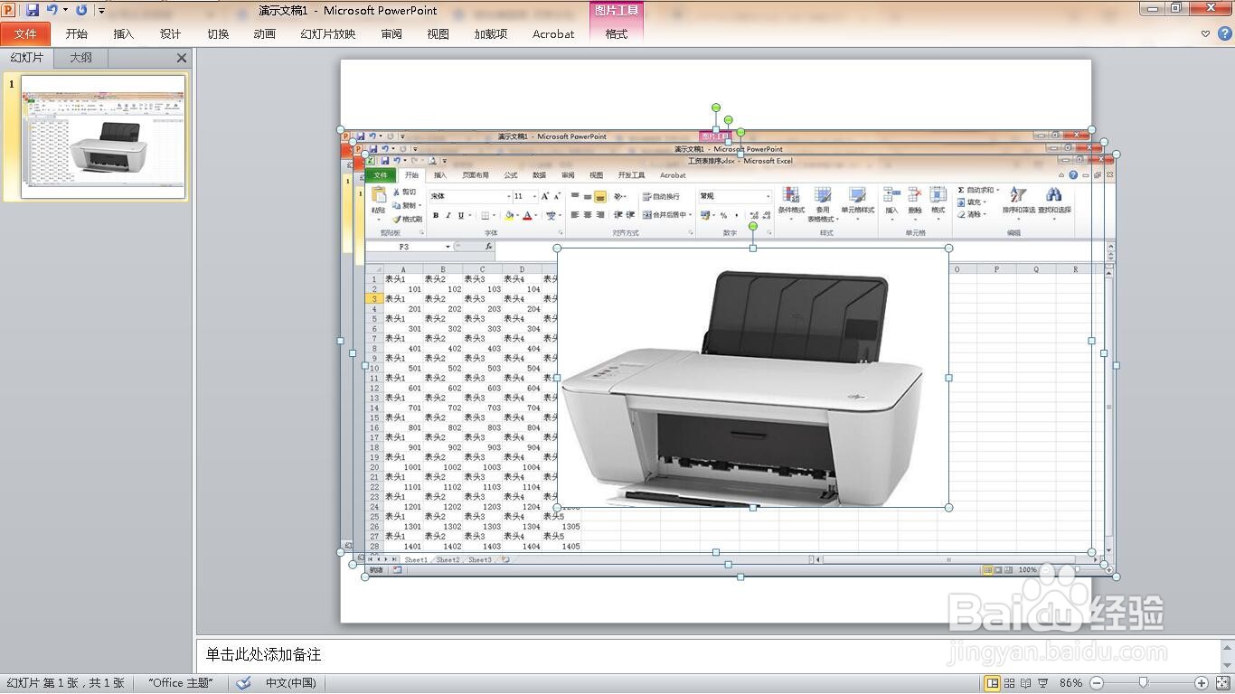Open the Customize Quick Access Toolbar dropdown

click(101, 11)
